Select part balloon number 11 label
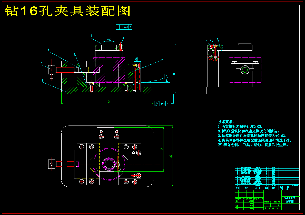305x215 pixels. pos(162,79)
